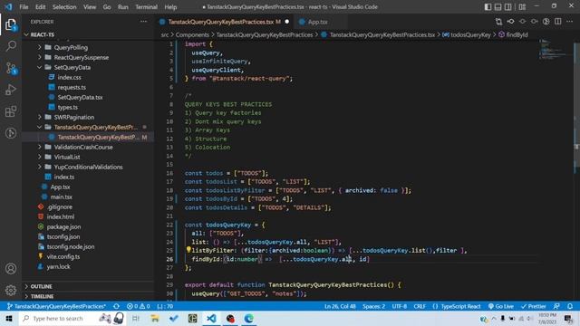Toggle Primary Side Bar layout icon

pyautogui.click(x=488, y=6)
